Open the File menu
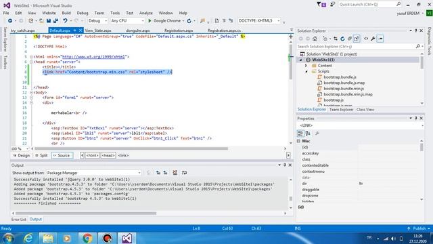This screenshot has width=433, height=244. coord(6,13)
